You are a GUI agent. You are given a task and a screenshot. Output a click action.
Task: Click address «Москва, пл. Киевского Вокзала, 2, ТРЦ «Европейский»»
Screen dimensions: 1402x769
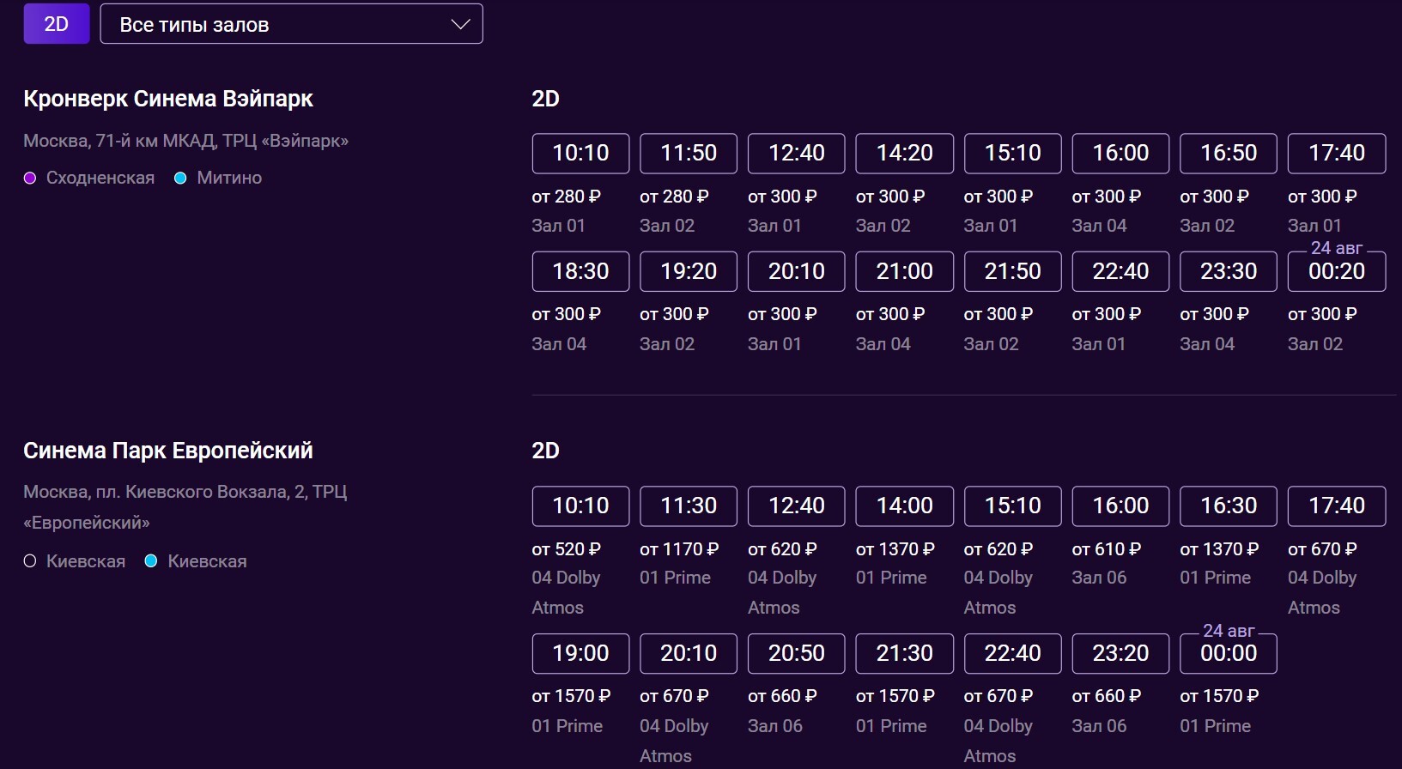click(x=185, y=507)
